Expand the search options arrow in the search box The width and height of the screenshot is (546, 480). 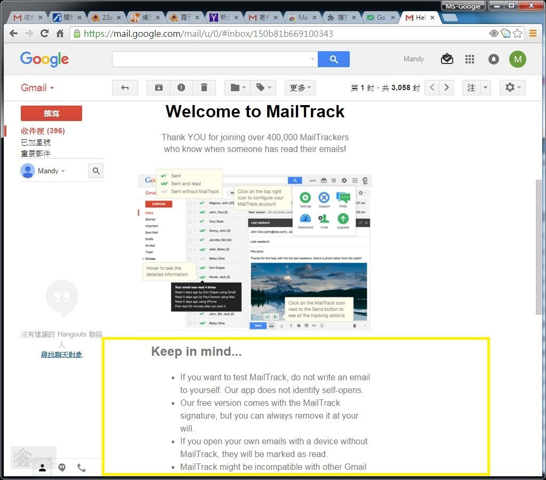312,59
